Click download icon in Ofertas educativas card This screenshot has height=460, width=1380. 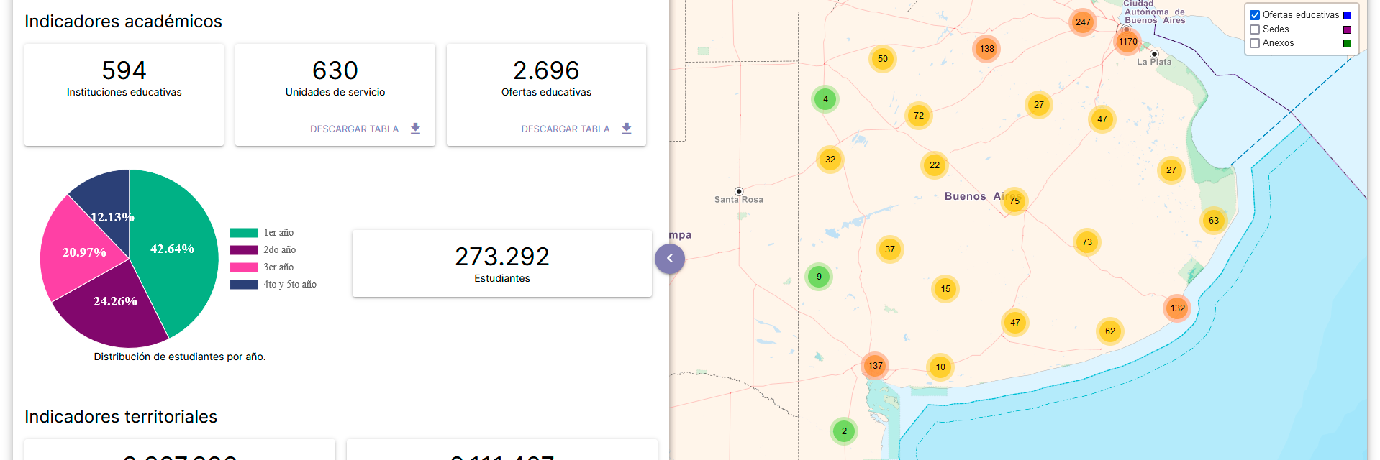tap(627, 129)
